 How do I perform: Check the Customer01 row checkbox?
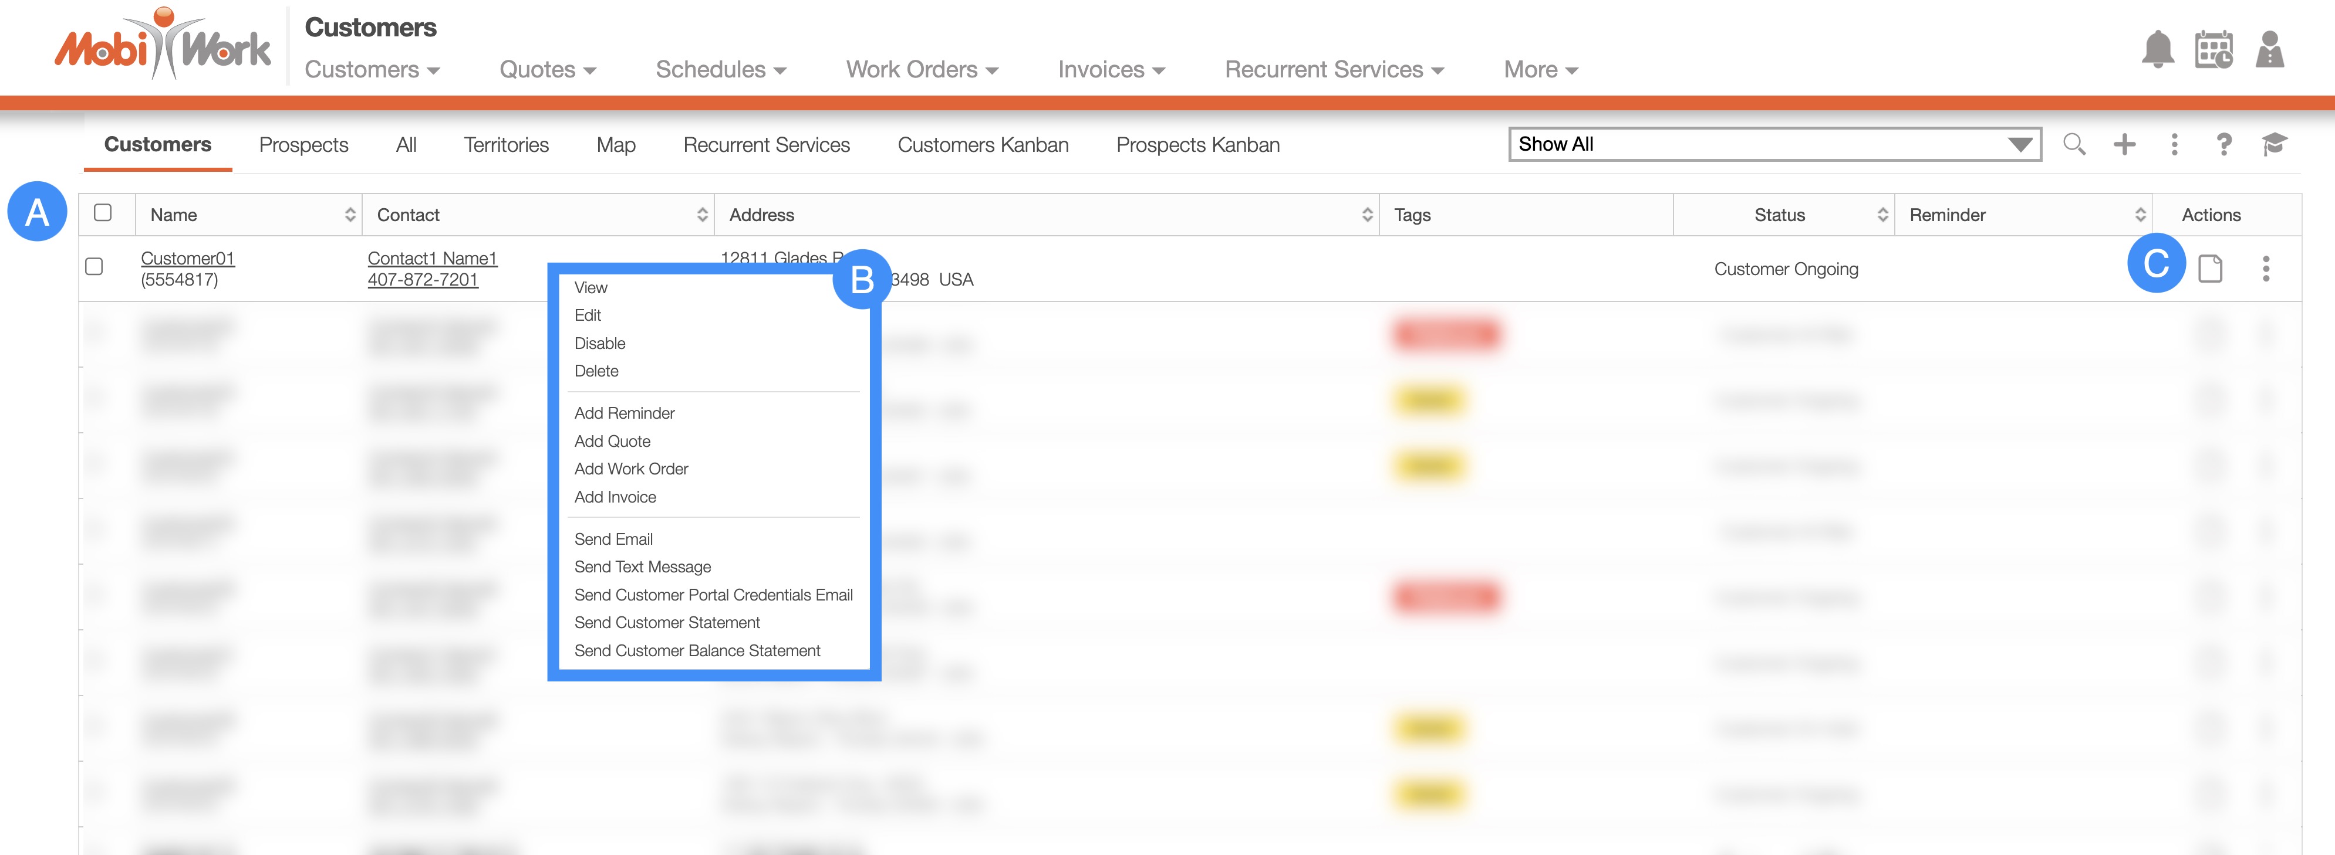95,267
